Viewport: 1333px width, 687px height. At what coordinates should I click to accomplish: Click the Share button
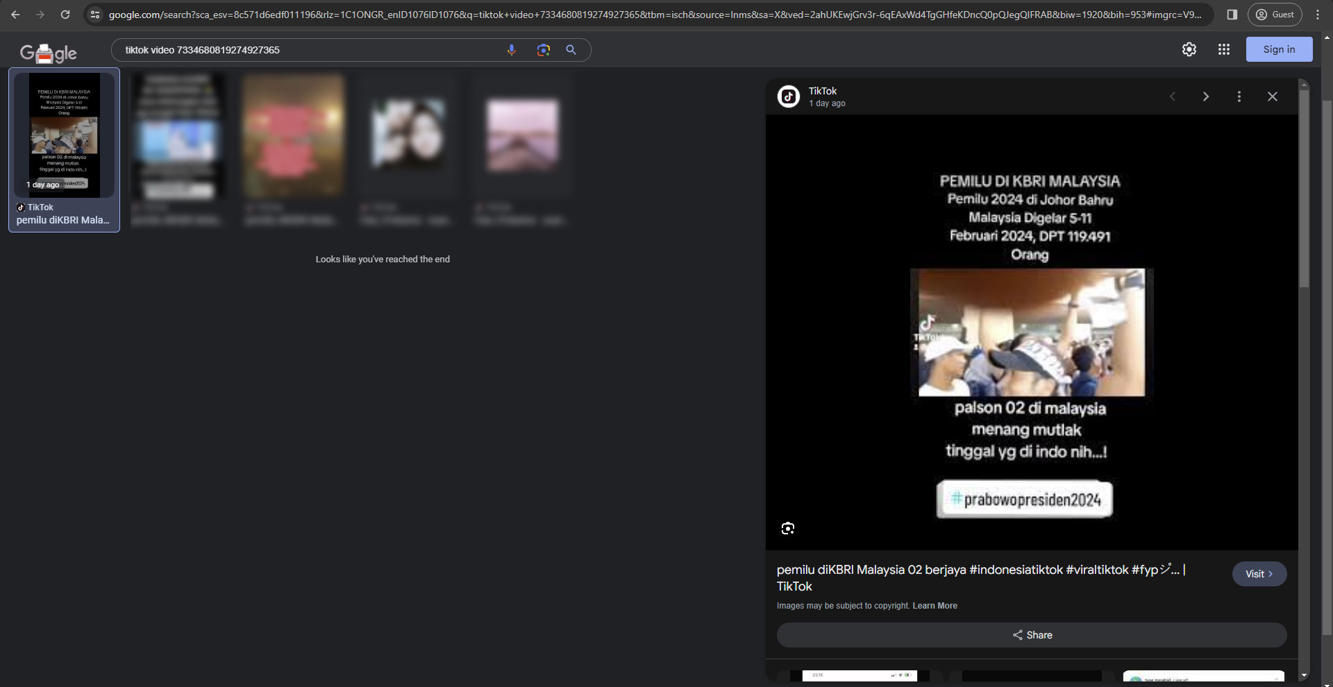[x=1032, y=635]
